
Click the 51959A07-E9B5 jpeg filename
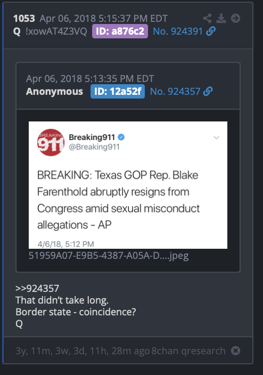pyautogui.click(x=109, y=256)
